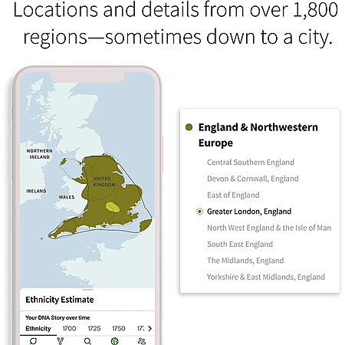345x345 pixels.
Task: Select the 1700 timeline tab
Action: click(69, 328)
